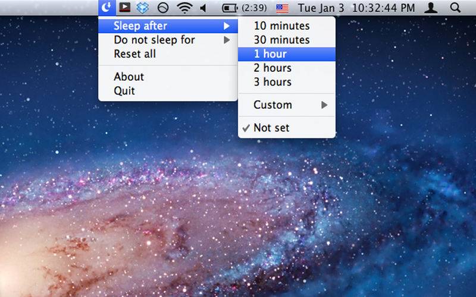Click the date and time clock
Viewport: 476px width, 297px height.
coord(356,8)
